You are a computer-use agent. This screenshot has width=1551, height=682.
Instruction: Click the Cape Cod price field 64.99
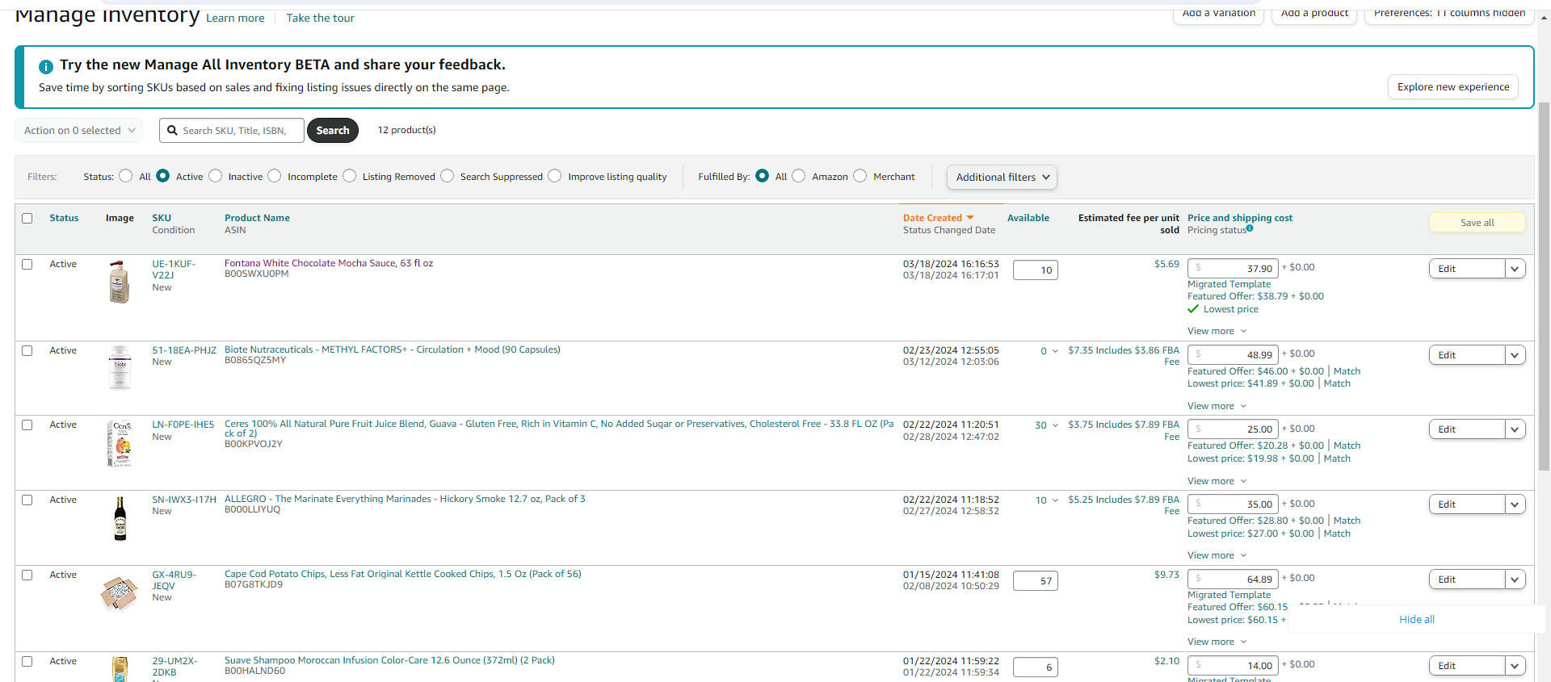(1233, 579)
